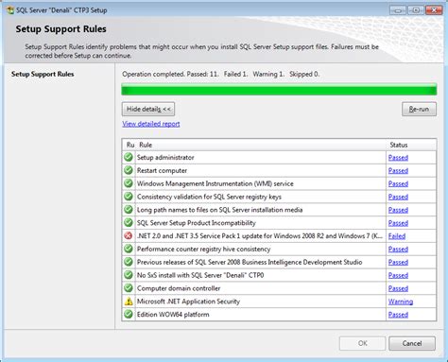Click the Ru column header
448x362 pixels.
(130, 145)
